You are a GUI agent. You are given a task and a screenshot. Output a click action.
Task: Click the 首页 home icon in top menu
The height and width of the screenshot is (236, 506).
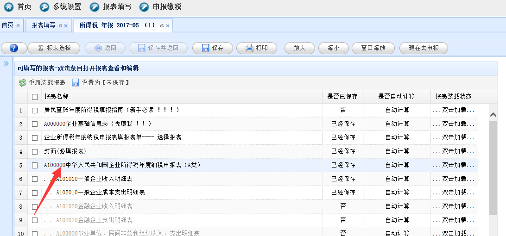9,7
